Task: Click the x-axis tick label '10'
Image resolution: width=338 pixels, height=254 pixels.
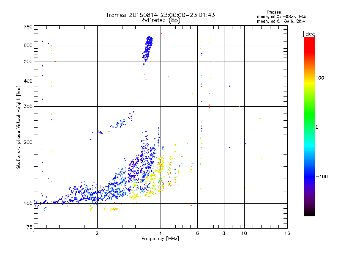Action: coord(244,233)
